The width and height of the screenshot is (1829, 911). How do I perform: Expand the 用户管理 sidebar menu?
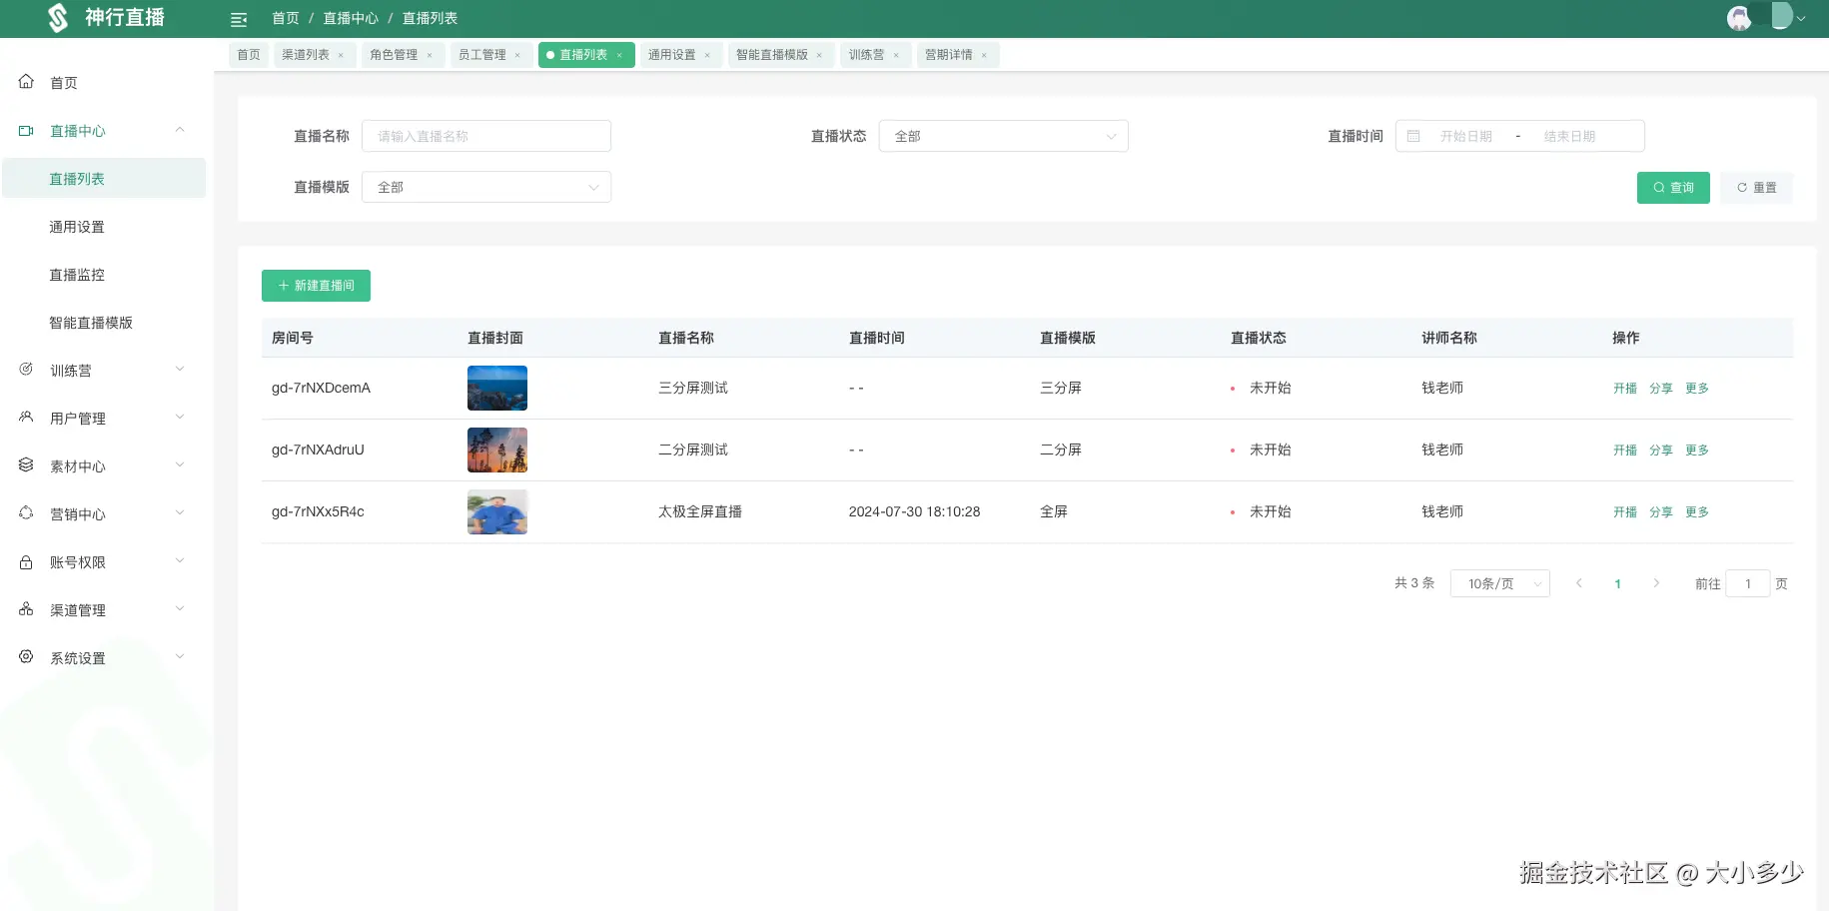click(180, 418)
